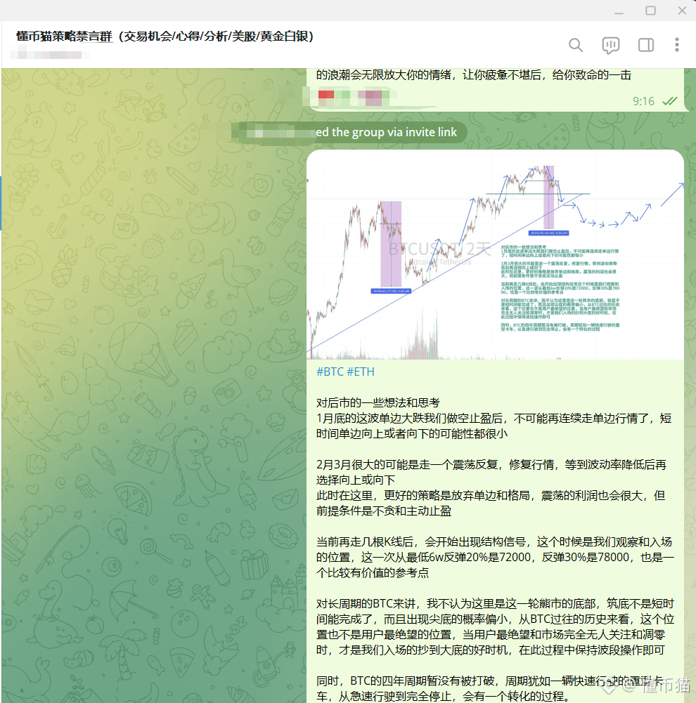696x703 pixels.
Task: Close the Telegram window
Action: (682, 11)
